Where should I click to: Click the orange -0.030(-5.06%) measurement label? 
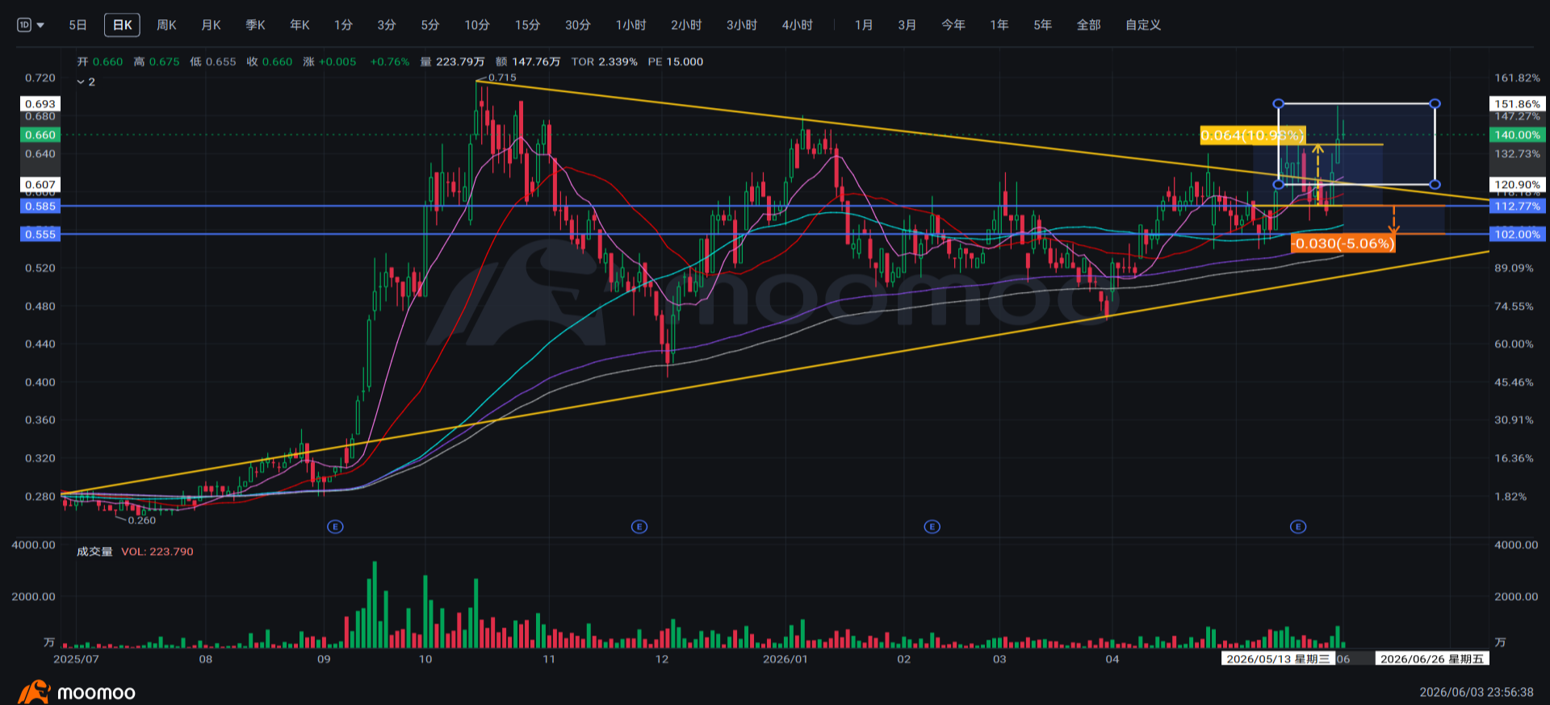[x=1343, y=244]
